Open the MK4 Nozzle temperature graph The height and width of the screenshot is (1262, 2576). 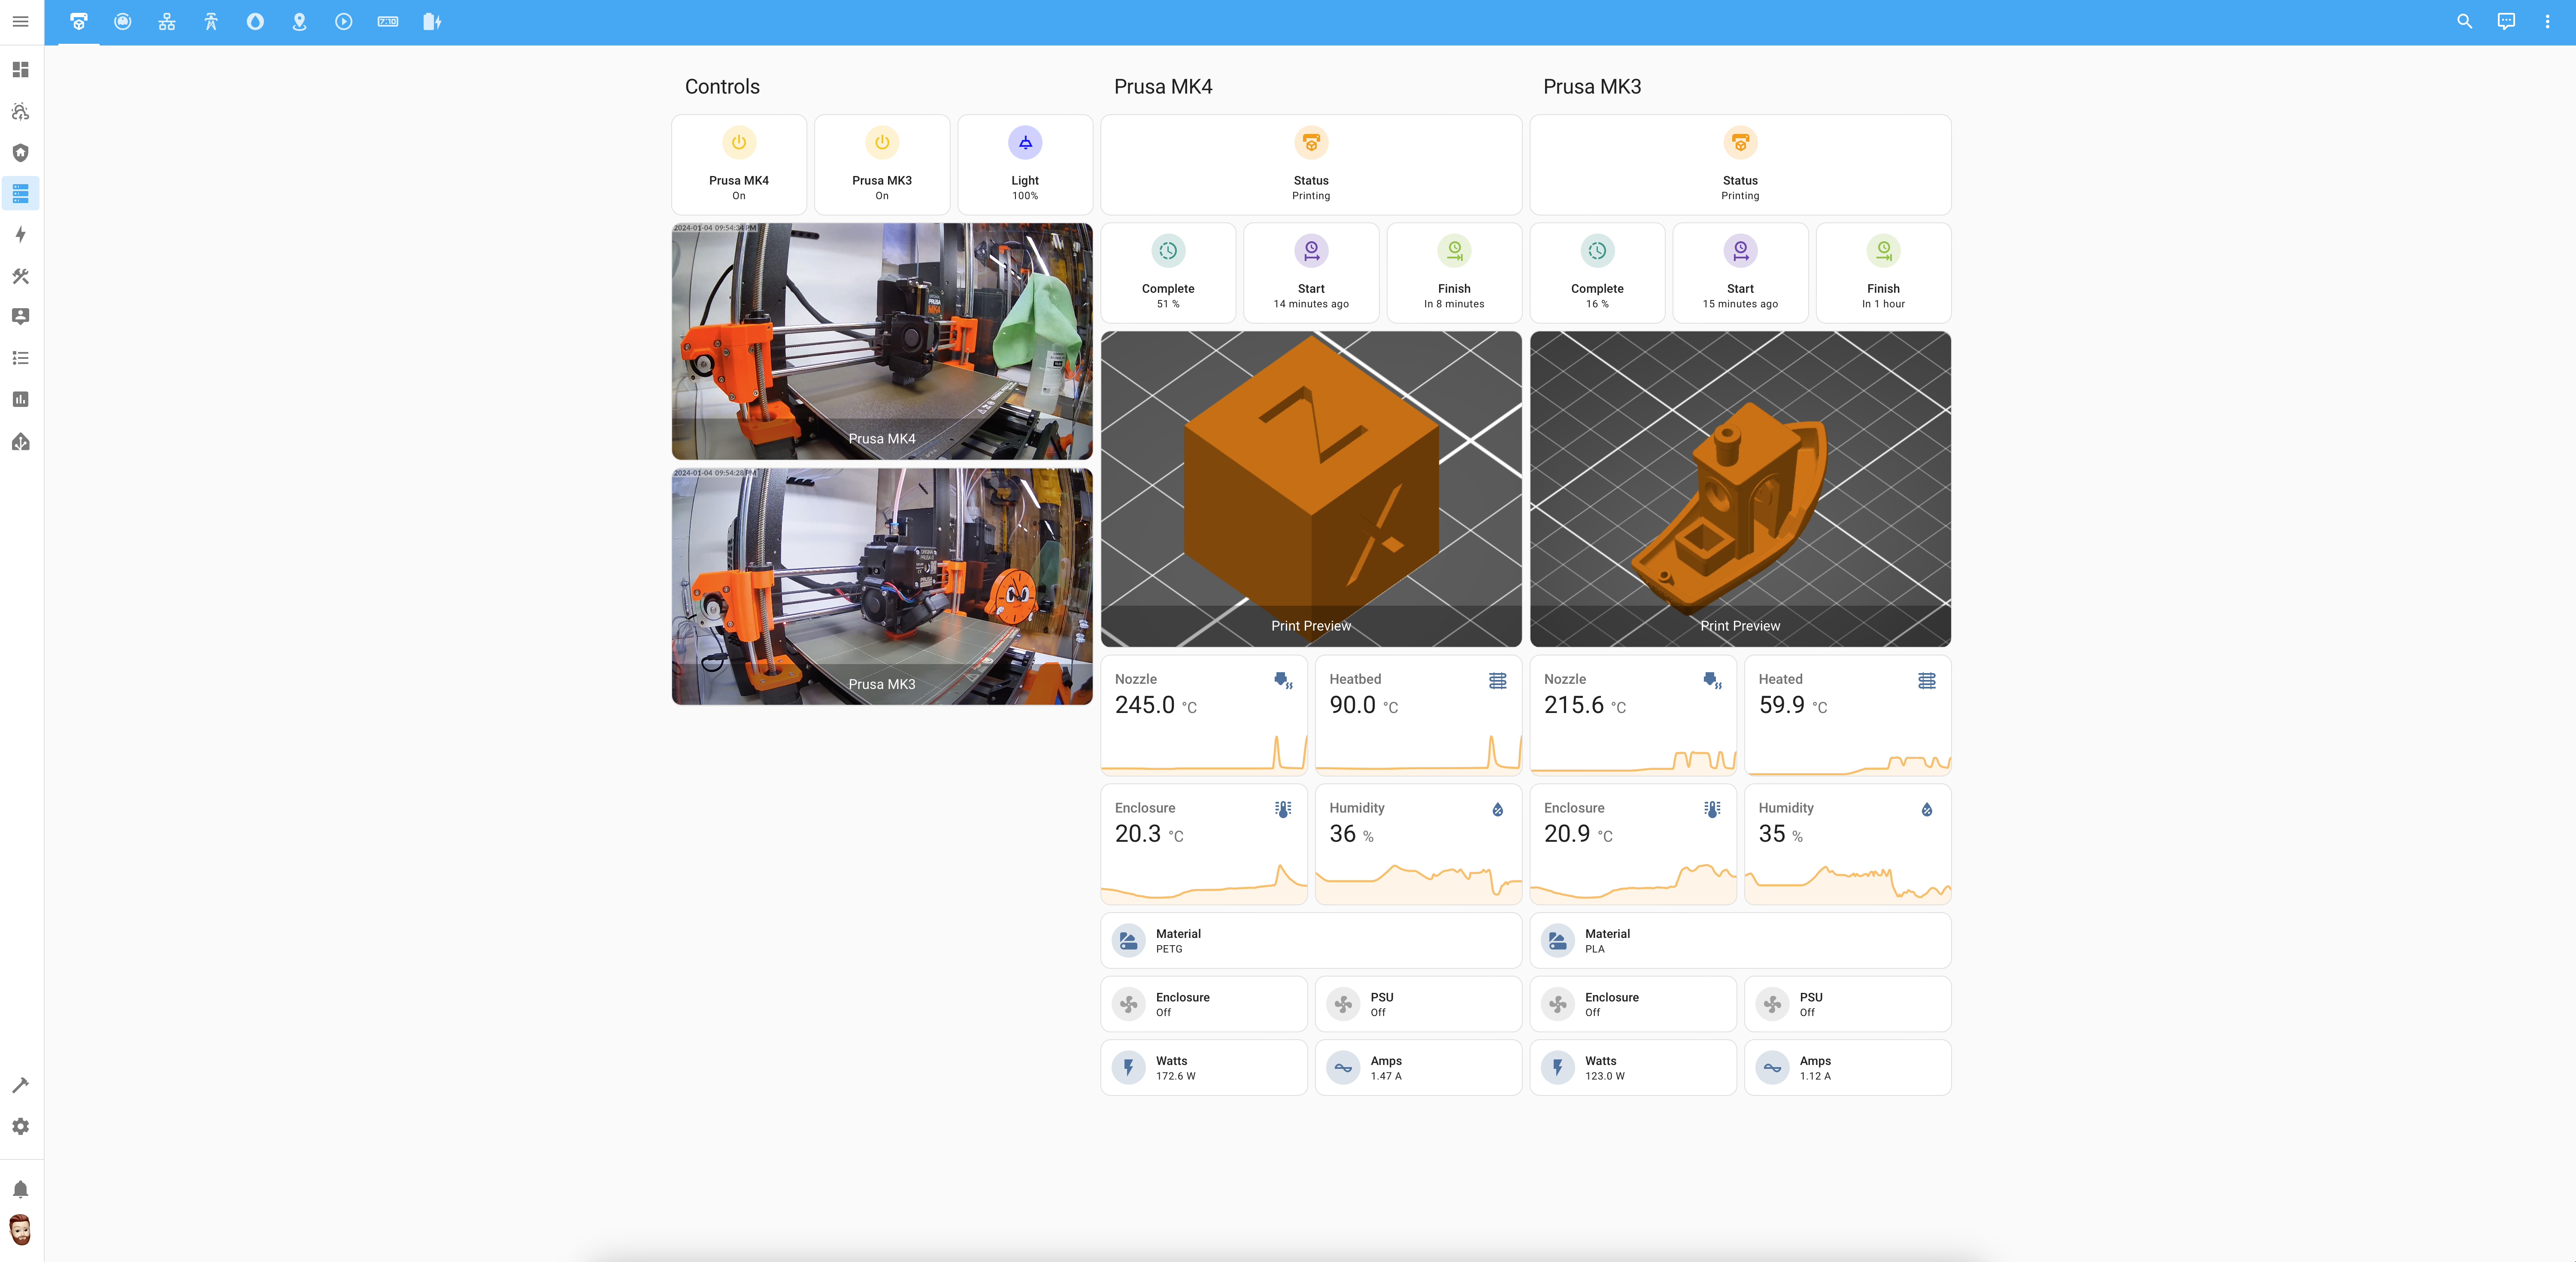click(1203, 716)
